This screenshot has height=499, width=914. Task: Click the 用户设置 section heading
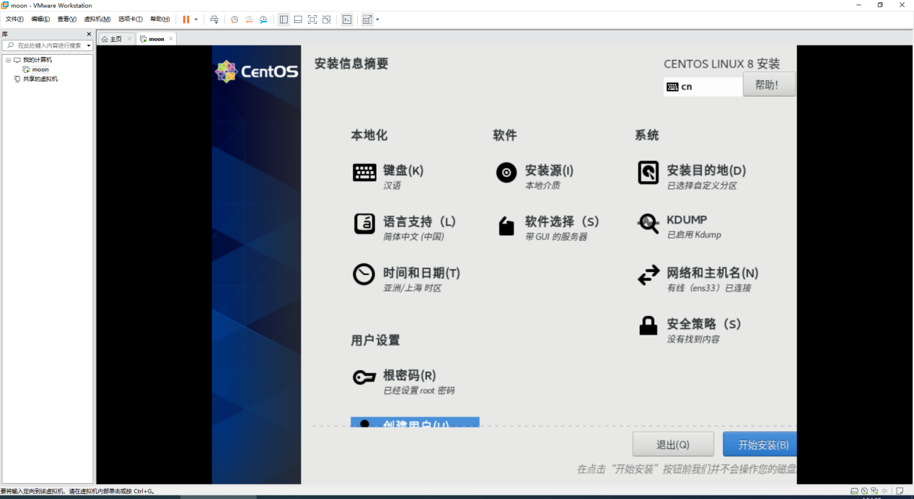375,340
